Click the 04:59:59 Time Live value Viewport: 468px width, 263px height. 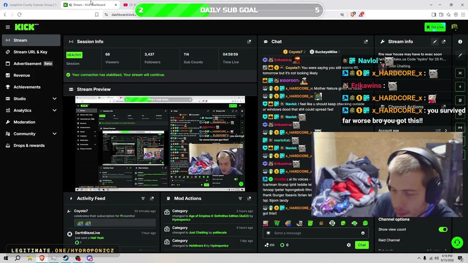pyautogui.click(x=230, y=54)
